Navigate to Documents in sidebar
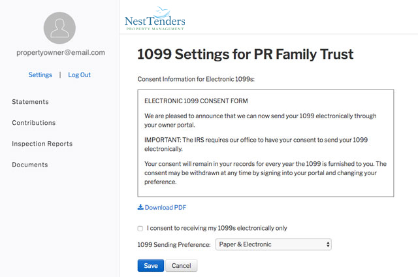 (x=30, y=165)
